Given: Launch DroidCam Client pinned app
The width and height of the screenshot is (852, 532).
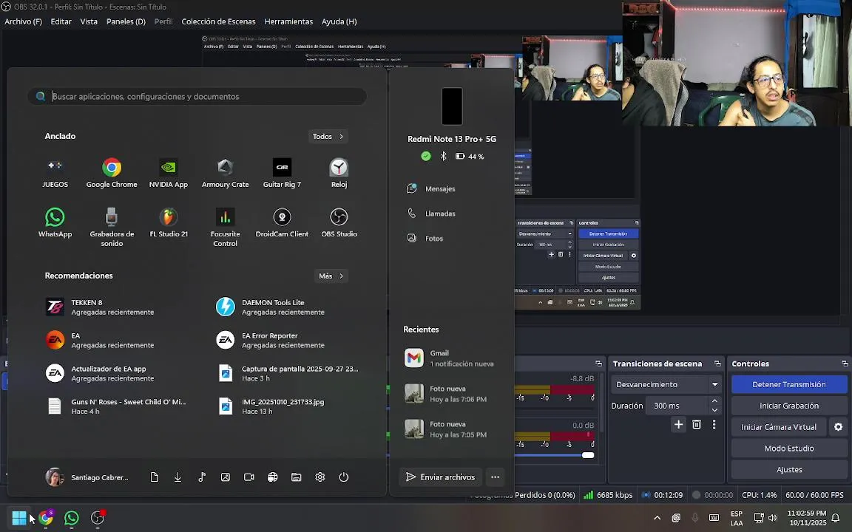Looking at the screenshot, I should (x=282, y=223).
